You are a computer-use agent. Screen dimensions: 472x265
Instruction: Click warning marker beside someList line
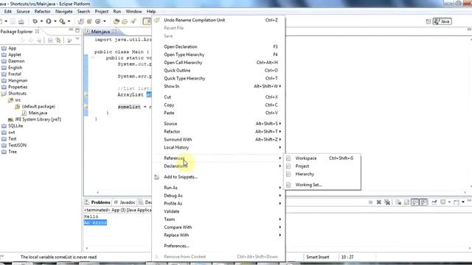point(86,107)
